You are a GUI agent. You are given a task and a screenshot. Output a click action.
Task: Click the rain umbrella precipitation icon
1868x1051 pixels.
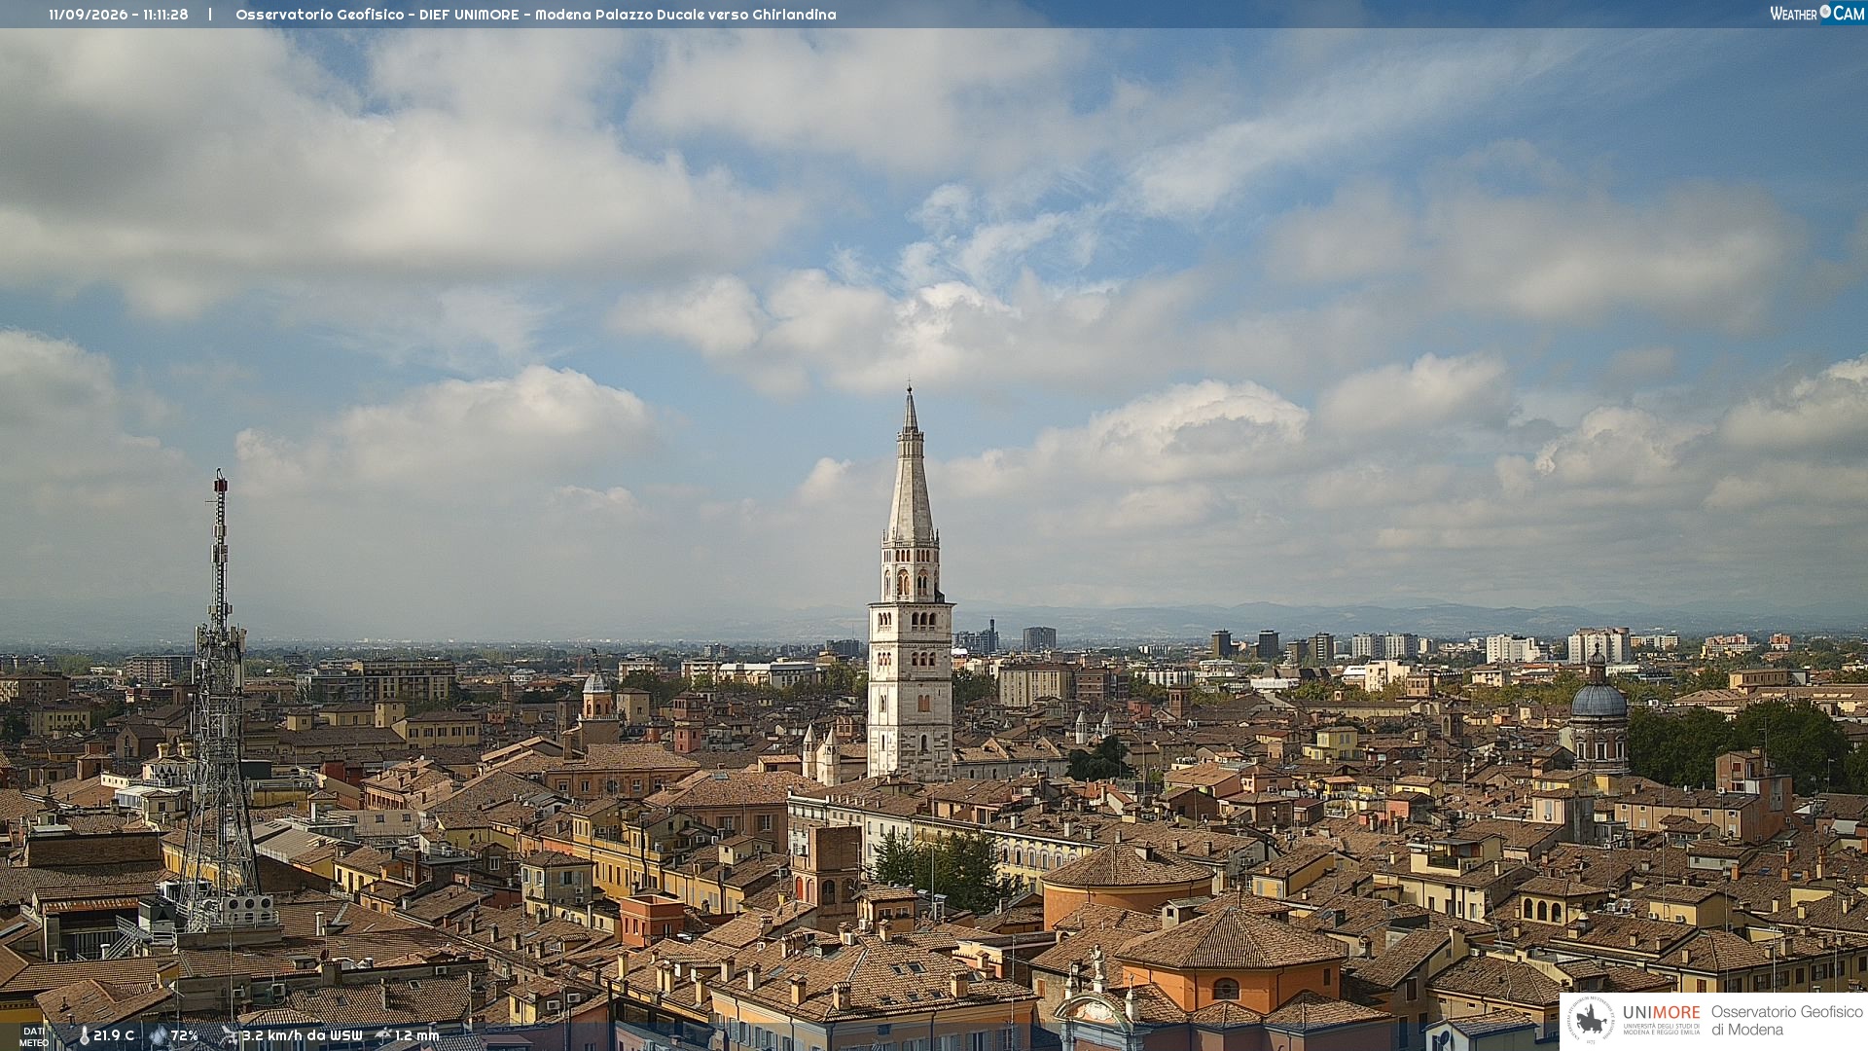coord(383,1035)
